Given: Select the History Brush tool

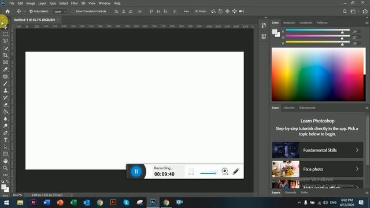Looking at the screenshot, I should (5, 98).
